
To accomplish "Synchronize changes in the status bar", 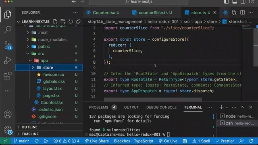I will pyautogui.click(x=37, y=141).
